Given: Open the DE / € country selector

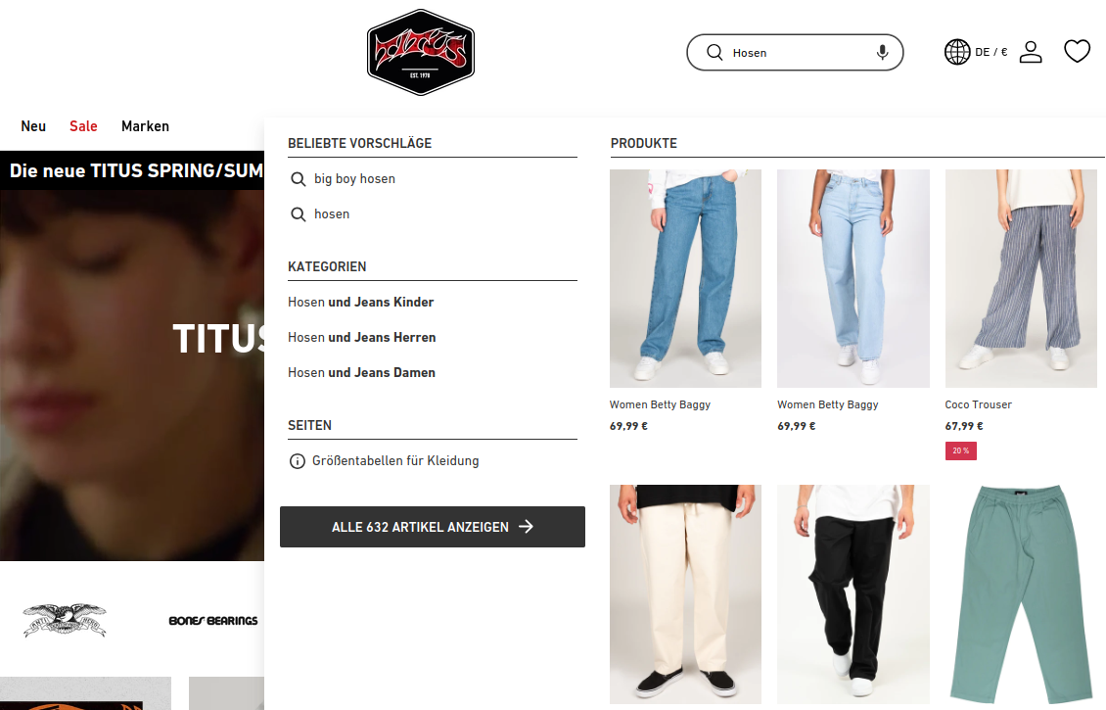Looking at the screenshot, I should click(991, 52).
